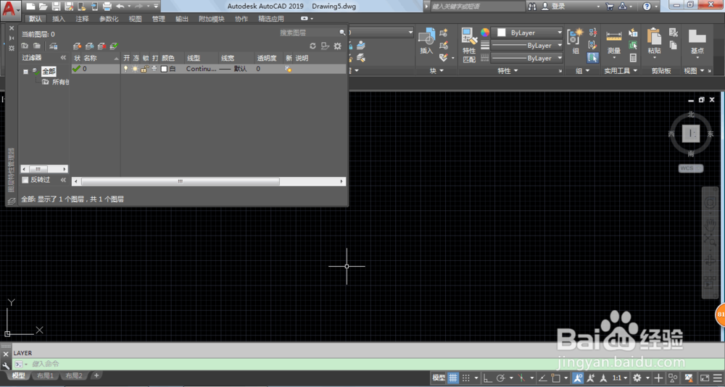The image size is (725, 387).
Task: Open the annotation scale 1:1 dropdown
Action: point(620,378)
